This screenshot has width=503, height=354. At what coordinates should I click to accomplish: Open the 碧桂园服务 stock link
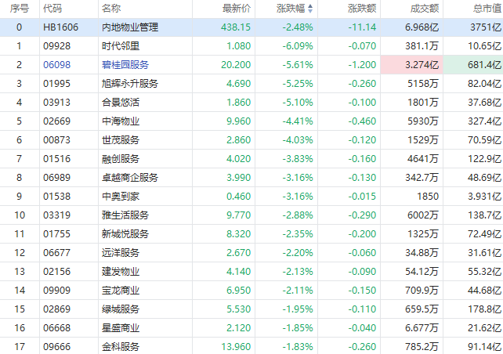pos(125,65)
